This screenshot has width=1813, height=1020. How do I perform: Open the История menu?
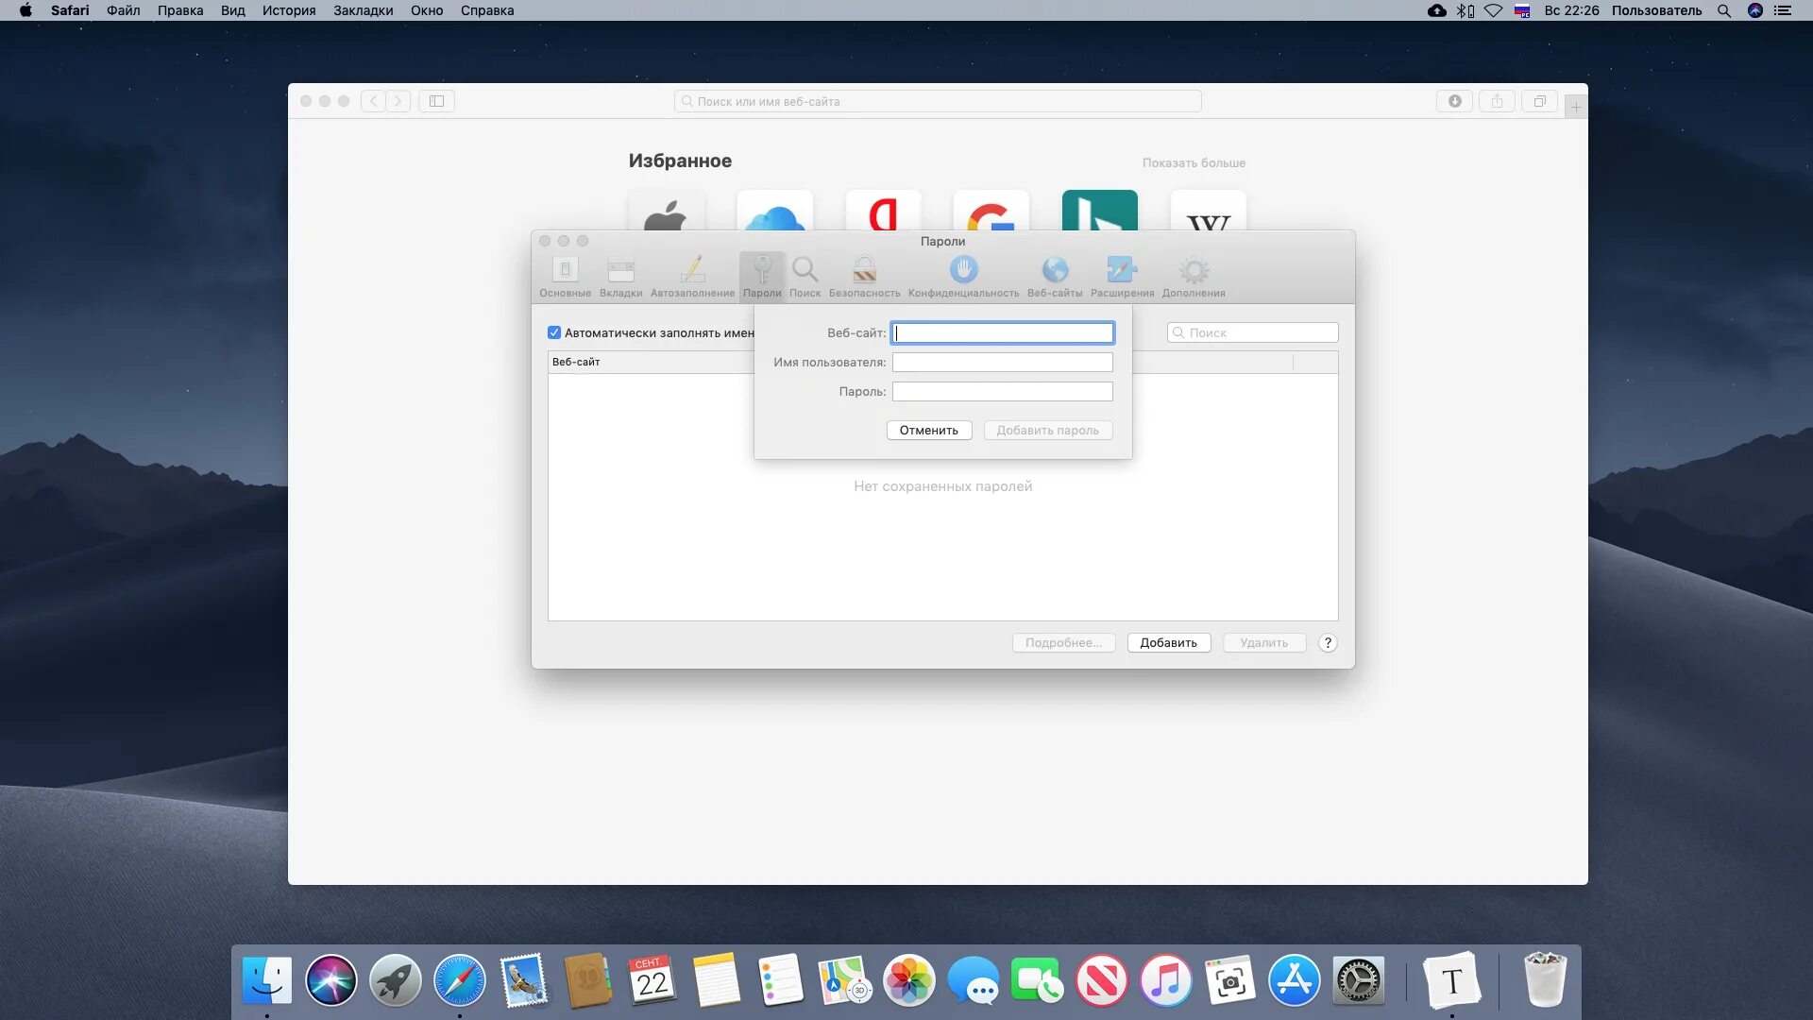click(288, 10)
